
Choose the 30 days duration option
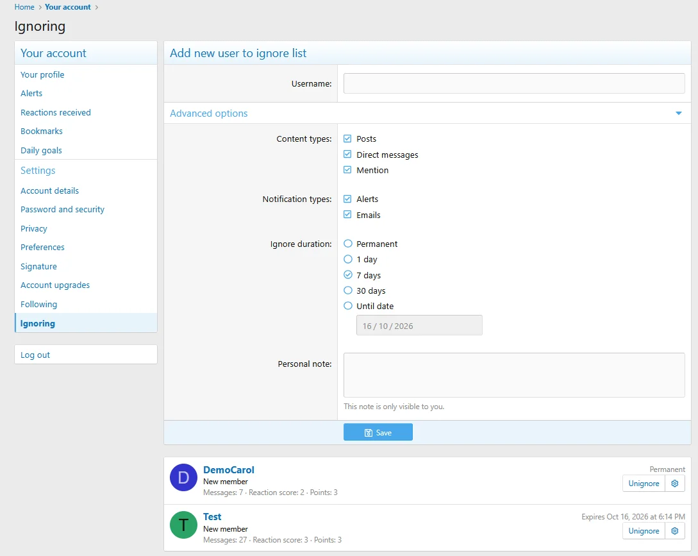click(x=348, y=290)
